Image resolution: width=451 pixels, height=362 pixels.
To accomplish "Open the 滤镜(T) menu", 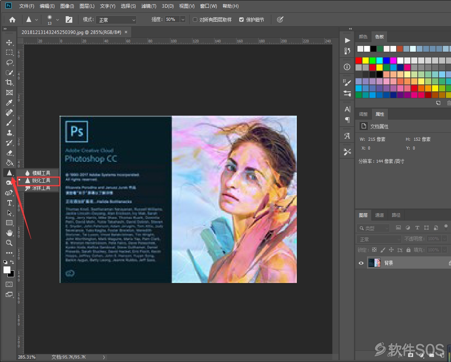I will [149, 6].
